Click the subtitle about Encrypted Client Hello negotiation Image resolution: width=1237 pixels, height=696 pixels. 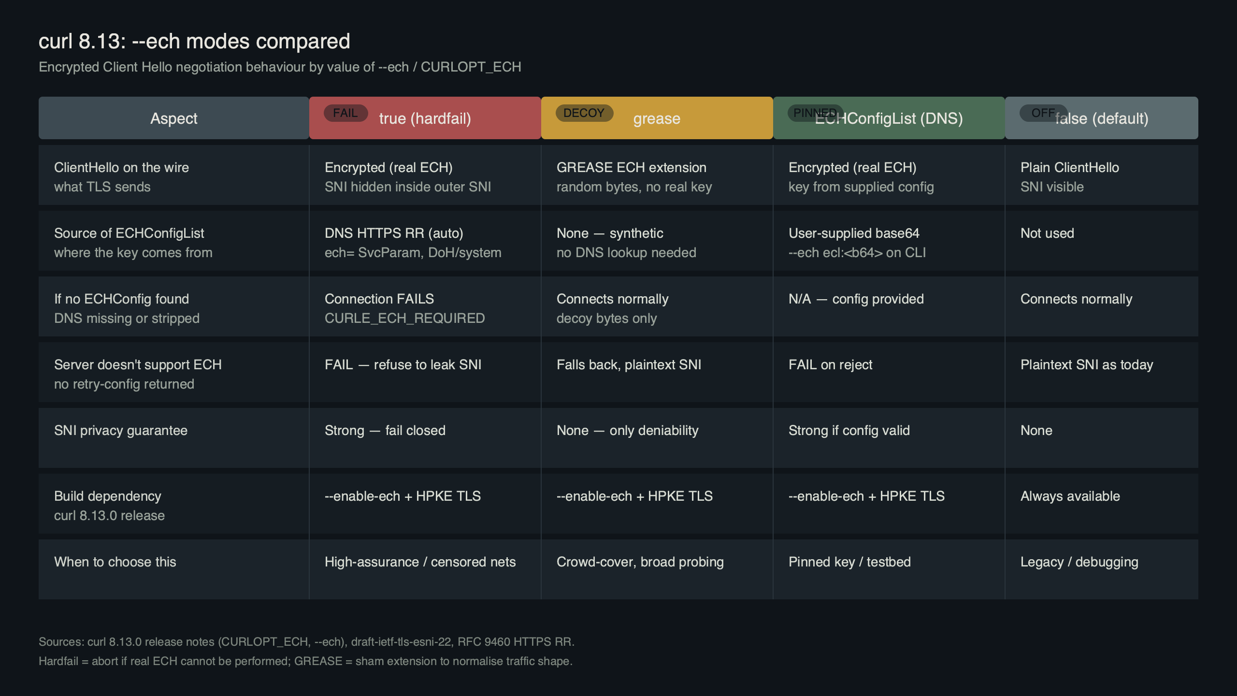click(x=280, y=67)
